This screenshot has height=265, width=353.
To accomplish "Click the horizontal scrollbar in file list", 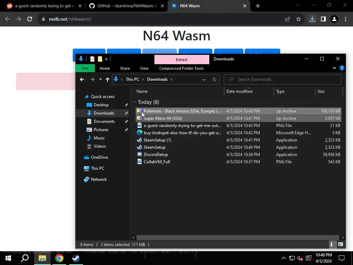I will pyautogui.click(x=238, y=237).
